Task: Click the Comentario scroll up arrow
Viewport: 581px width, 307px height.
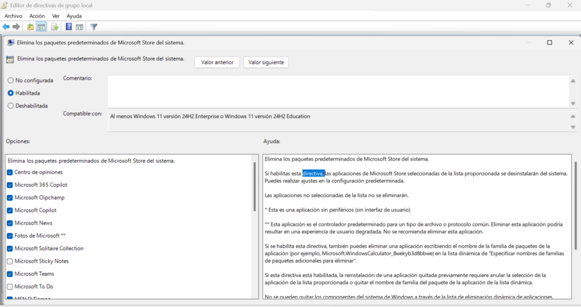Action: click(x=573, y=81)
